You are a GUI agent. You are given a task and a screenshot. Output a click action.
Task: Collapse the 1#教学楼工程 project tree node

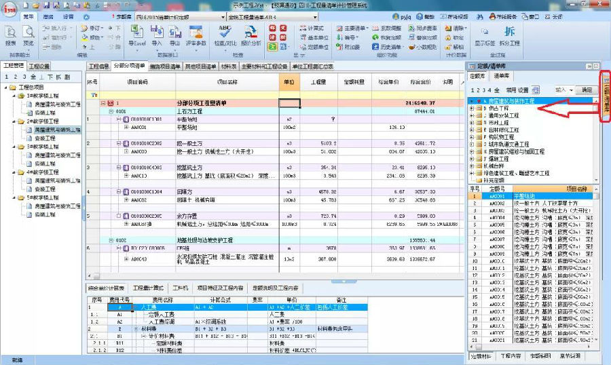pyautogui.click(x=14, y=96)
